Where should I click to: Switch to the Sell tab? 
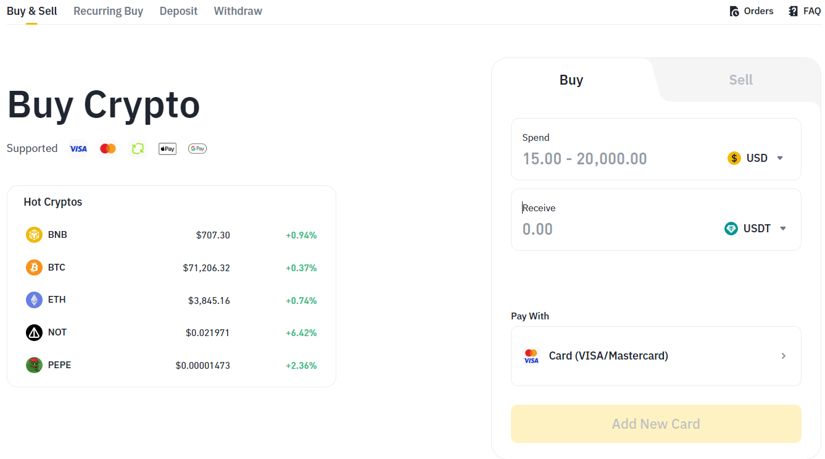tap(740, 80)
